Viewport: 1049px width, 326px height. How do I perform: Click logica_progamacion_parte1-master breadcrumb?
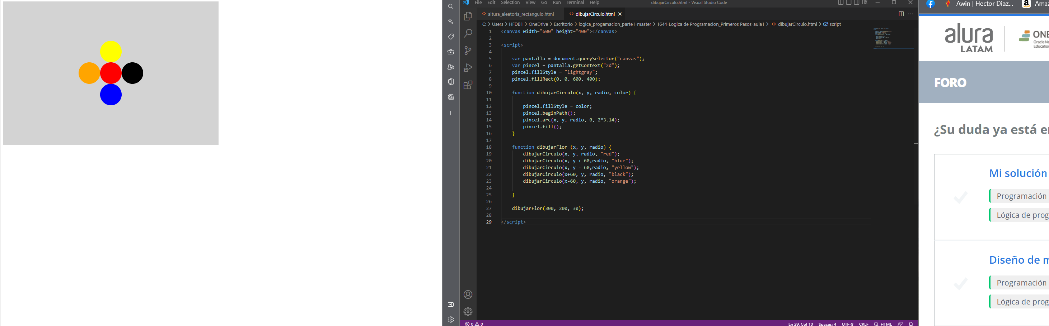(615, 24)
